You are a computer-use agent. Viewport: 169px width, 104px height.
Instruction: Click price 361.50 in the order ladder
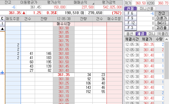pos(64,62)
